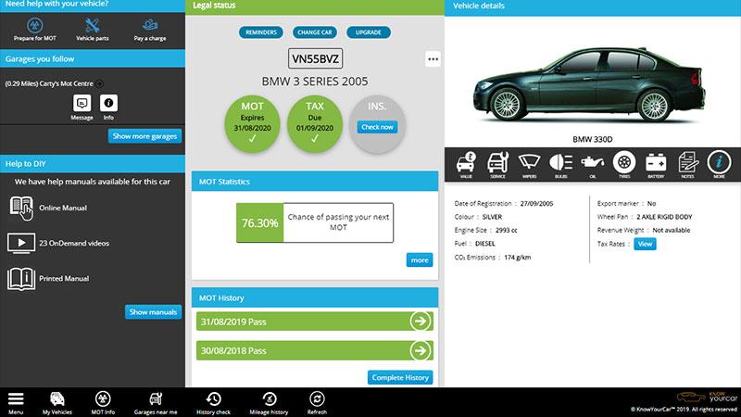Expand the 30/08/2018 Pass MOT record
Screen dimensions: 741x417
[x=315, y=350]
